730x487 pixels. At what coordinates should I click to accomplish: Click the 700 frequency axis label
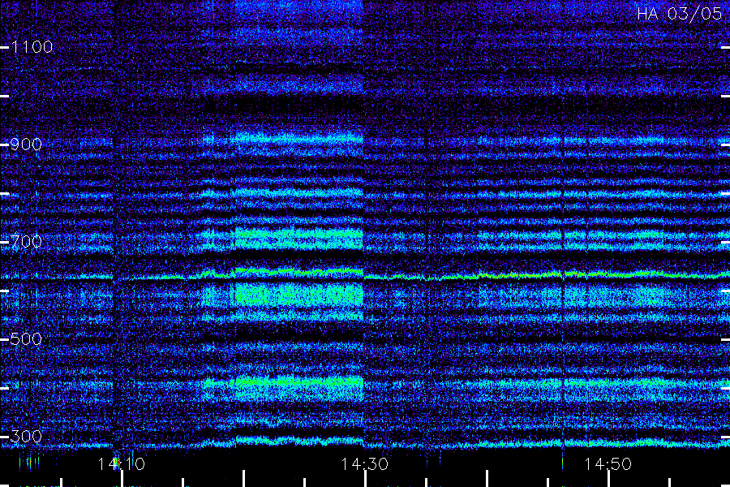pos(27,241)
